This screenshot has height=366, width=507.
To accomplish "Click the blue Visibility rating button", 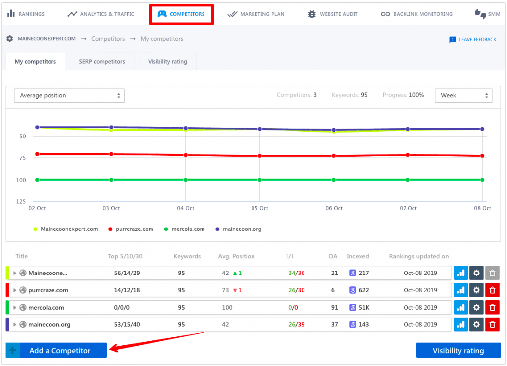I will (458, 350).
